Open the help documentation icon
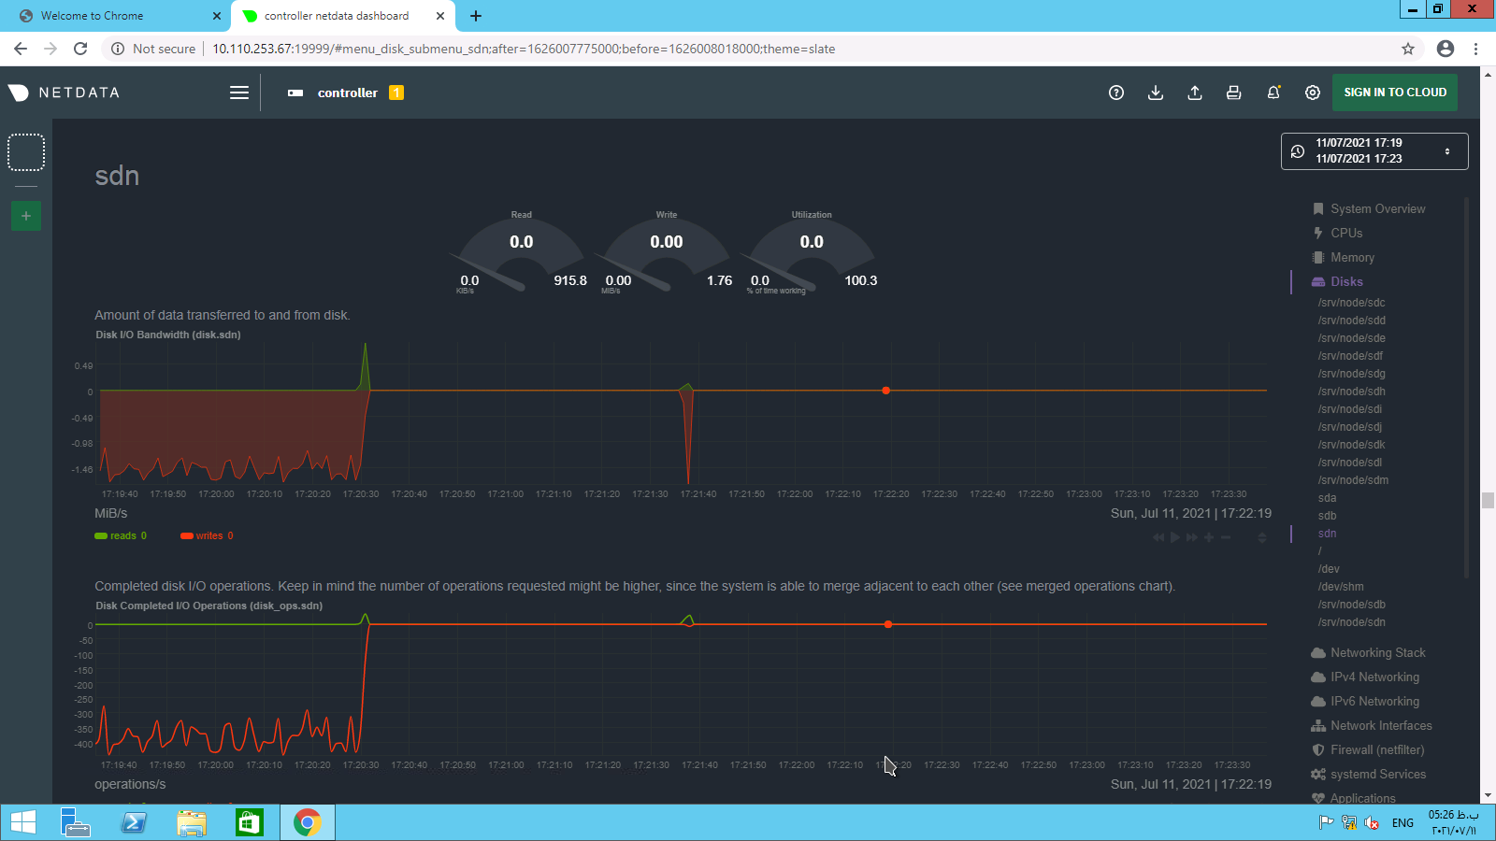 1116,93
